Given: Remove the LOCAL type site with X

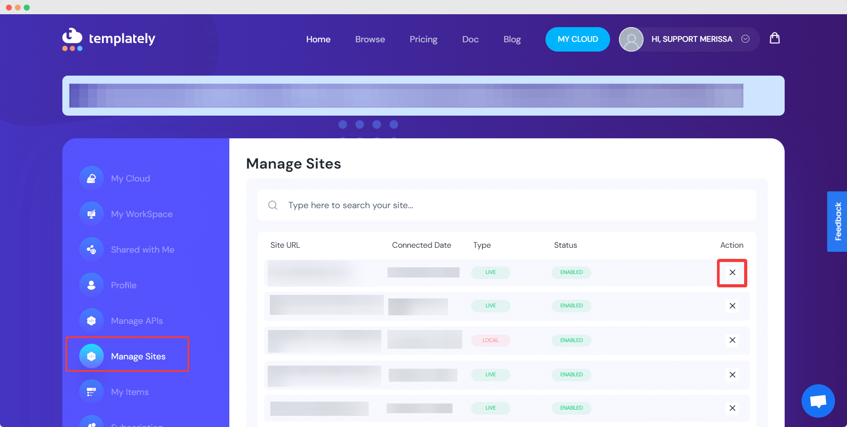Looking at the screenshot, I should pos(732,340).
